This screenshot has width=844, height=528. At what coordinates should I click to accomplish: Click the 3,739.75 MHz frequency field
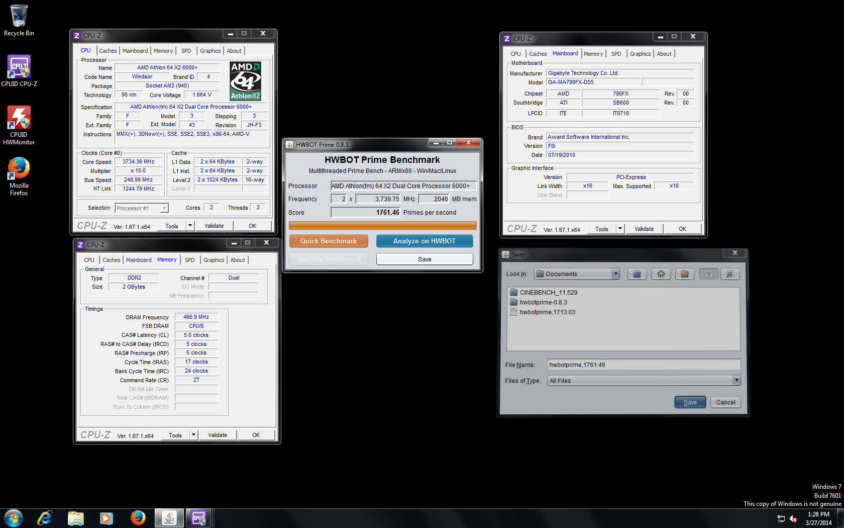pos(378,199)
